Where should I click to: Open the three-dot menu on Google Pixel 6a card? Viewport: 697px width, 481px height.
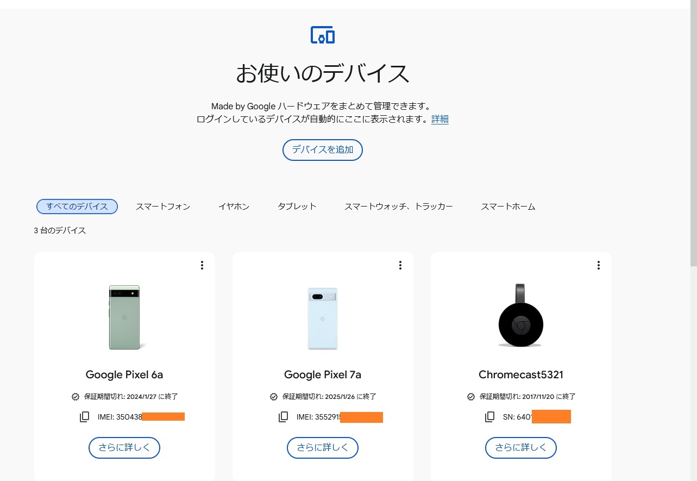(x=202, y=265)
